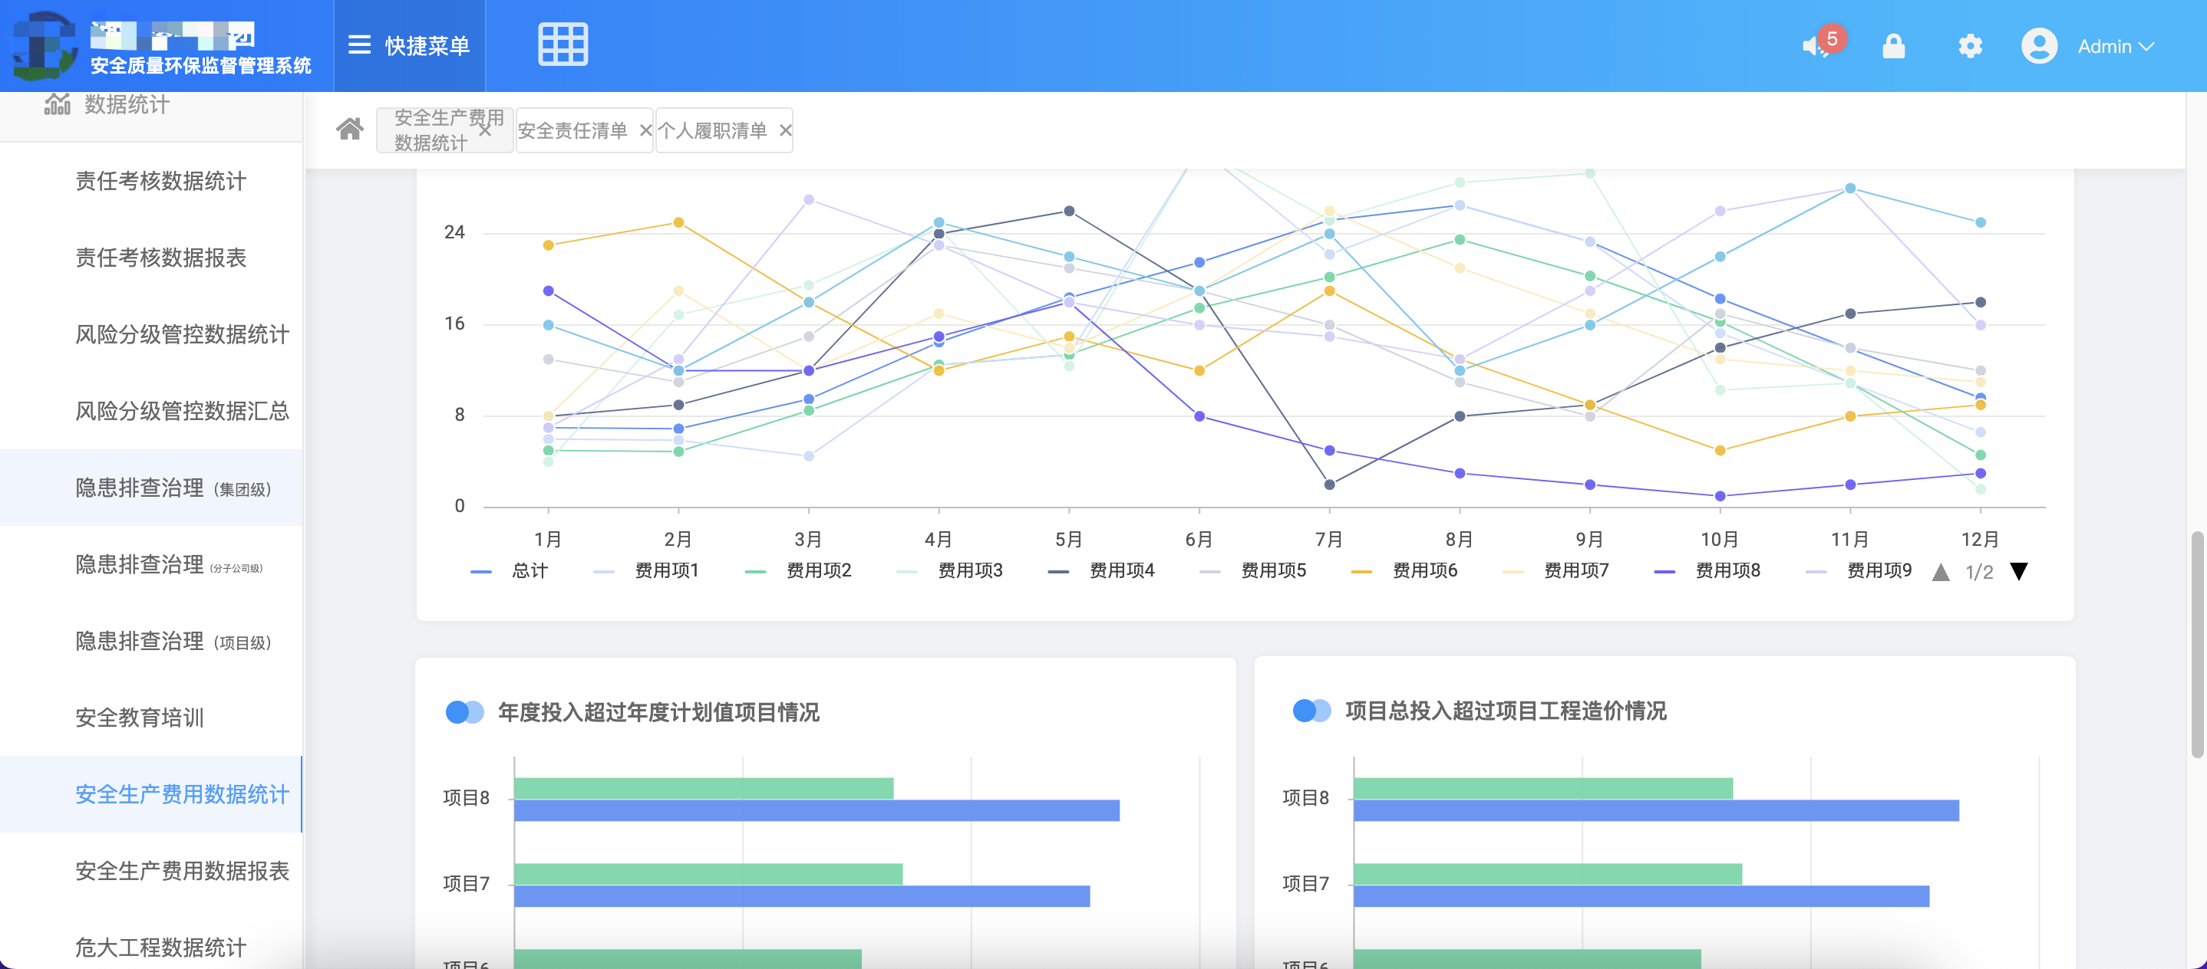Click 项目8 blue bar in 年度投入 chart

point(816,810)
